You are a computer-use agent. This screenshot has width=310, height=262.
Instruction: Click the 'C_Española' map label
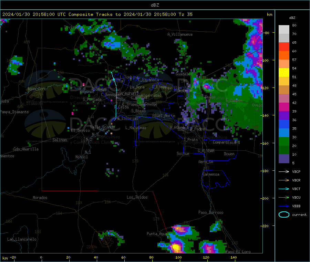pos(148,80)
